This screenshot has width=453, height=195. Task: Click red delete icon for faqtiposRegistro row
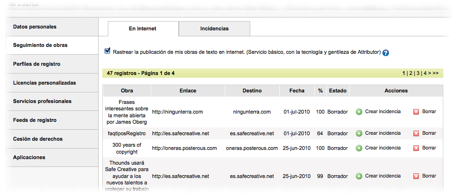click(x=416, y=133)
